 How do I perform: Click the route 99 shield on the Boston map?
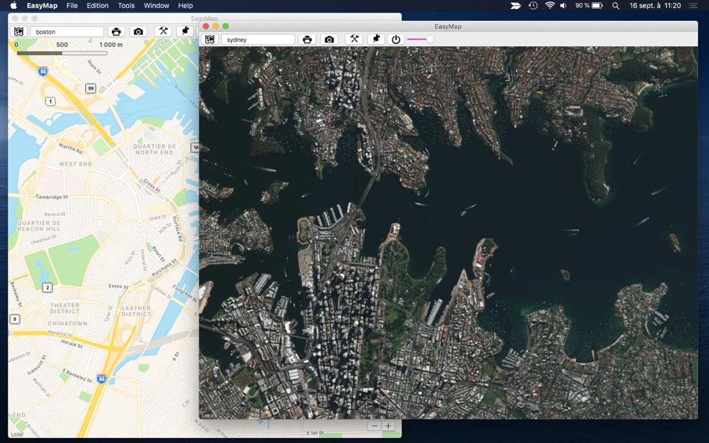tap(91, 88)
